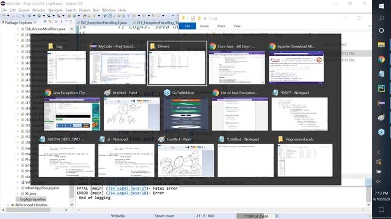Select the *Untitled - Notepad window thumbnail
This screenshot has height=219, width=391.
pos(246,161)
